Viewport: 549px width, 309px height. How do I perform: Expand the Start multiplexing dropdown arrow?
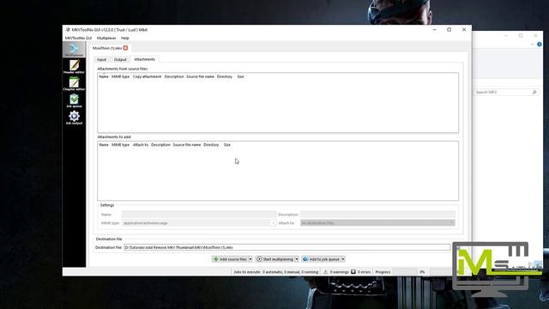(x=297, y=259)
